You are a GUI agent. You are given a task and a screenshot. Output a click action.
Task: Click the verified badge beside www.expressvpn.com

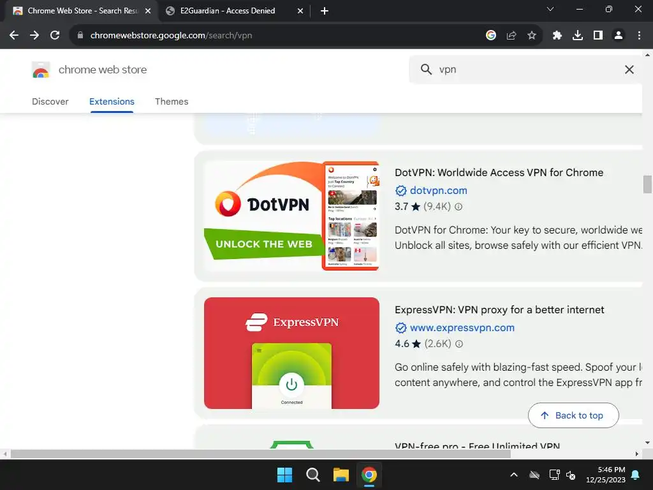[x=400, y=329]
